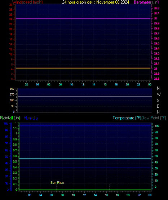Screen dimensions: 168x200
Task: Click the white wind direction line
Action: (85, 96)
